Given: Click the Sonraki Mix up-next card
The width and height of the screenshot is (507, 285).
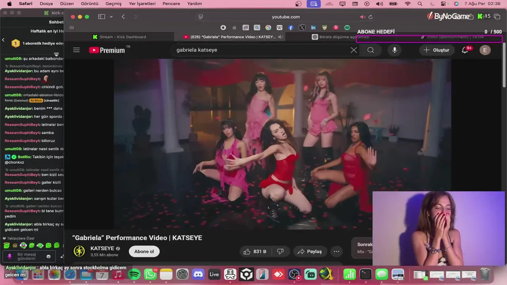Looking at the screenshot, I should (x=362, y=248).
